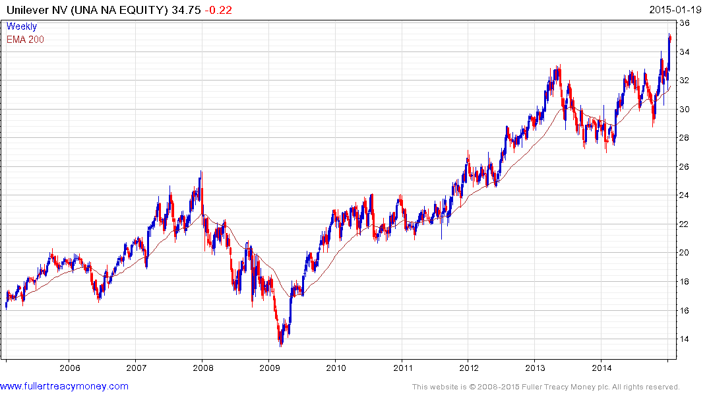The image size is (709, 396).
Task: Click the 2013 x-axis label
Action: tap(536, 368)
